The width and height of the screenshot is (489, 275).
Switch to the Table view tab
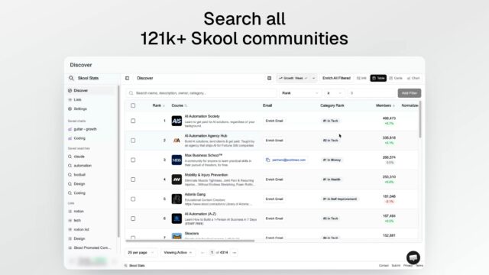click(x=378, y=78)
